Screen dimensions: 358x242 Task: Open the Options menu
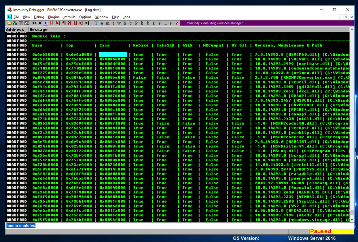point(85,17)
